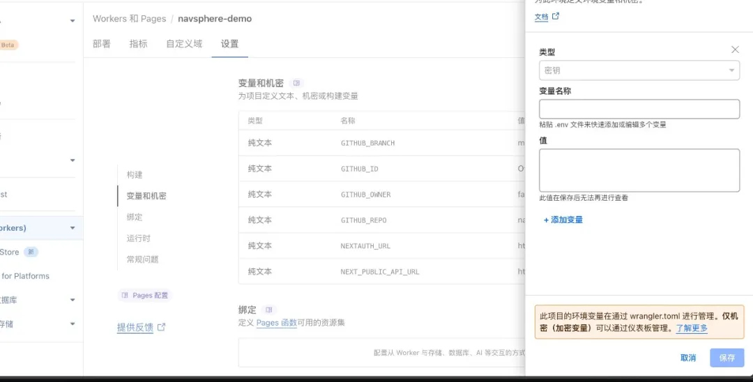
Task: Select the GITHUB_OWNER variable row
Action: (382, 194)
